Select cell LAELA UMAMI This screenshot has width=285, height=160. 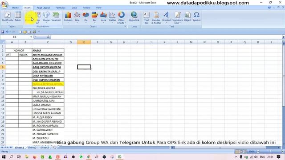pyautogui.click(x=48, y=105)
